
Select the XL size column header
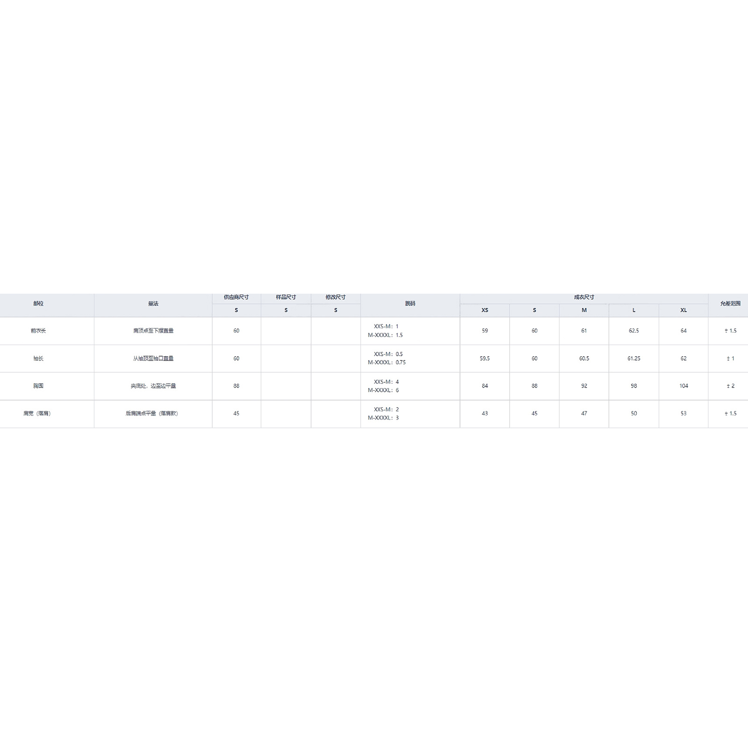pos(683,310)
